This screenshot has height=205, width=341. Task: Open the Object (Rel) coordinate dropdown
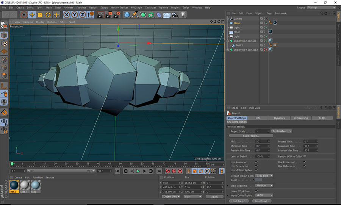click(x=171, y=197)
